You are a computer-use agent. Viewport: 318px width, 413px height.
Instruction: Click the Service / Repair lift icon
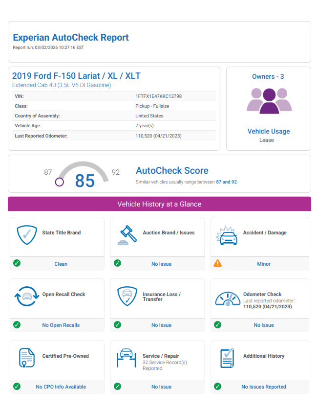pos(127,358)
